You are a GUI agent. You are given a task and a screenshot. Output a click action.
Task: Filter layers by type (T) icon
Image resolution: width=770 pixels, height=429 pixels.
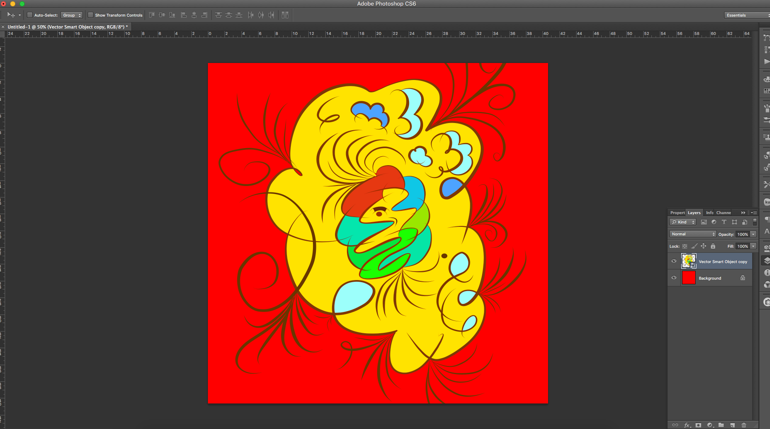(x=724, y=222)
